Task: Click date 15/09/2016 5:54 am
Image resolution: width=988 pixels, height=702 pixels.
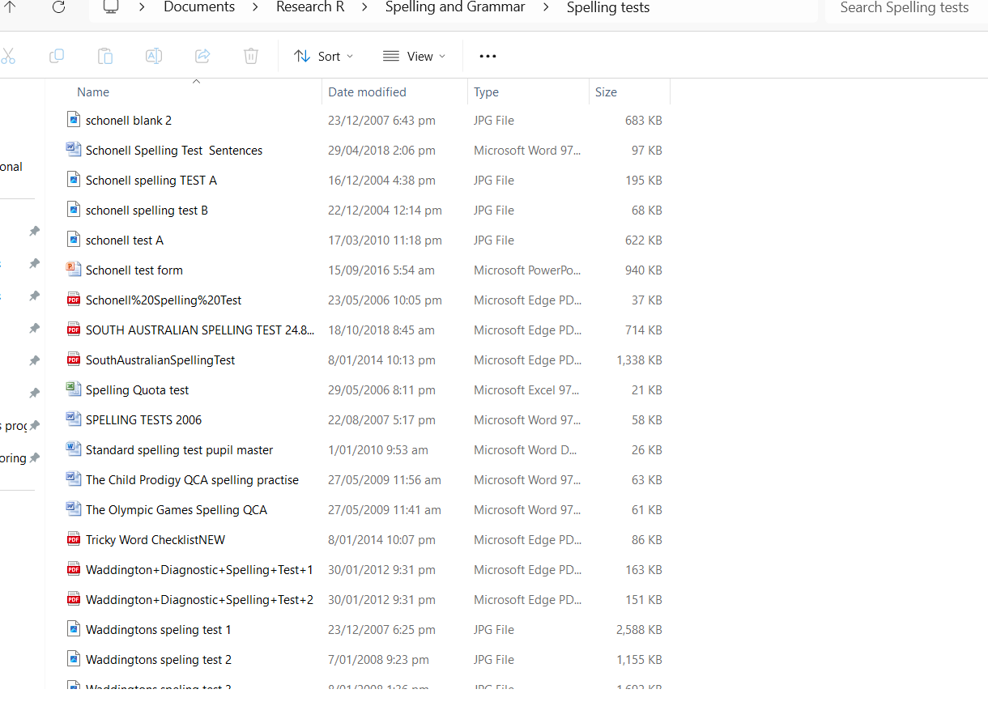Action: [x=381, y=270]
